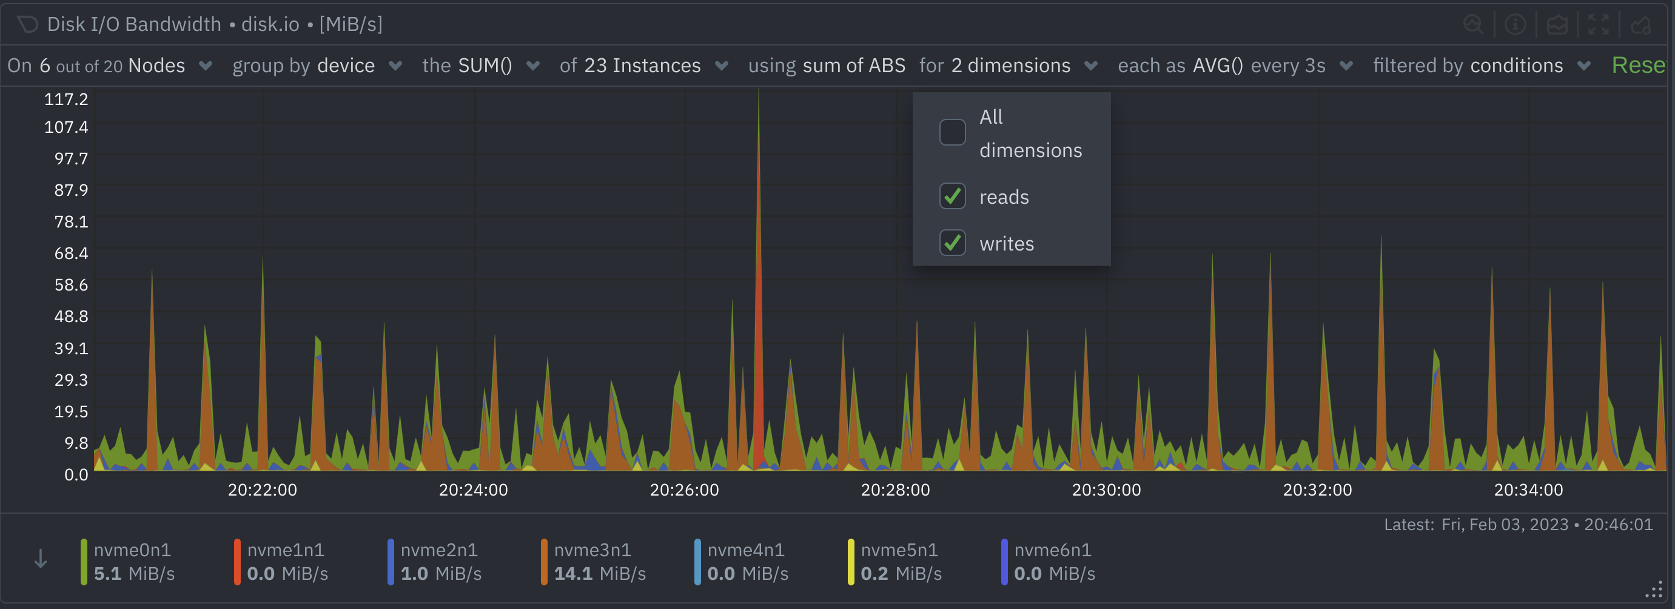The height and width of the screenshot is (609, 1675).
Task: Open the chart type area icon
Action: point(1557,25)
